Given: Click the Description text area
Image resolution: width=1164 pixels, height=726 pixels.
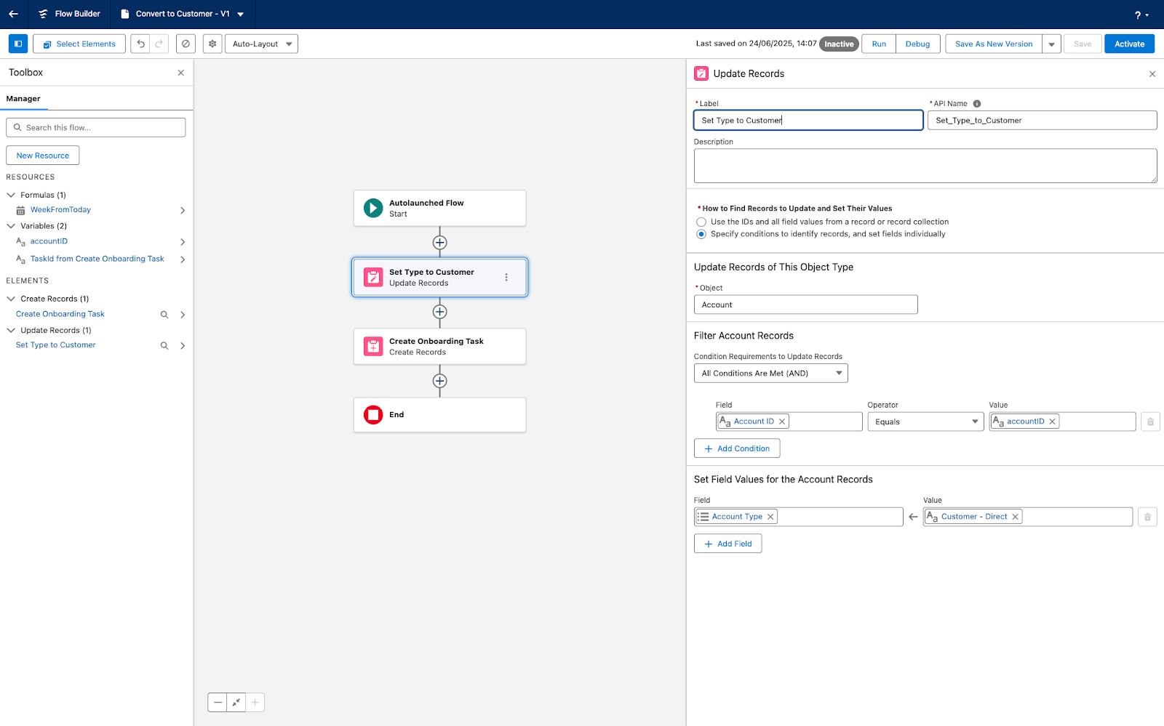Looking at the screenshot, I should 925,166.
